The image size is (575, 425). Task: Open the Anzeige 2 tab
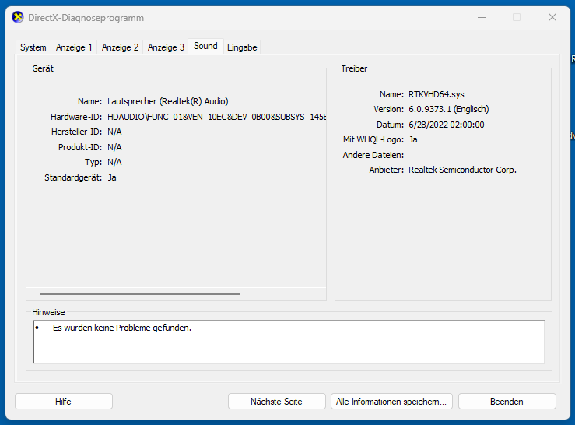(x=120, y=47)
